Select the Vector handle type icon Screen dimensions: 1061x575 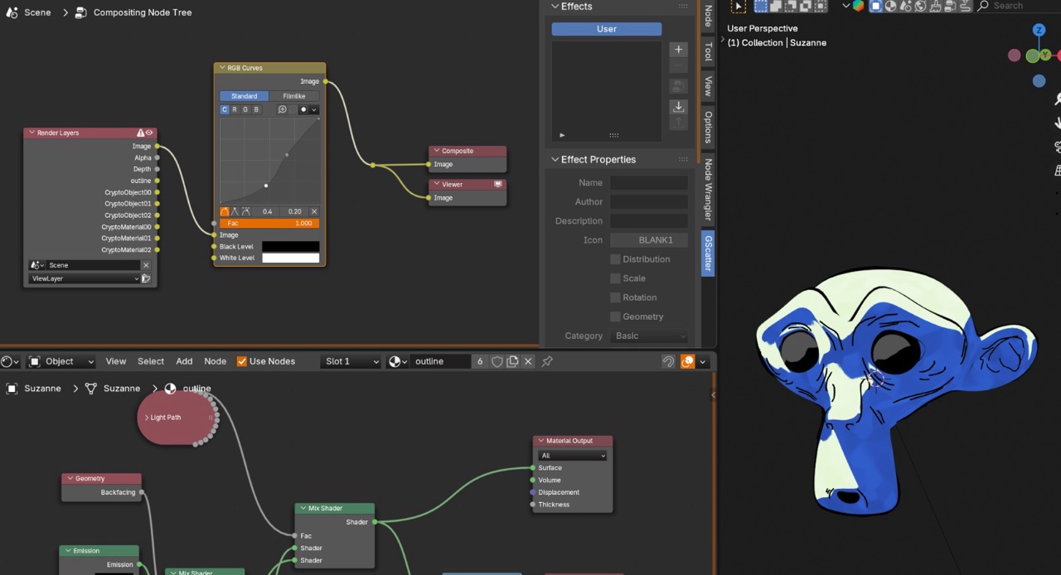pyautogui.click(x=235, y=211)
